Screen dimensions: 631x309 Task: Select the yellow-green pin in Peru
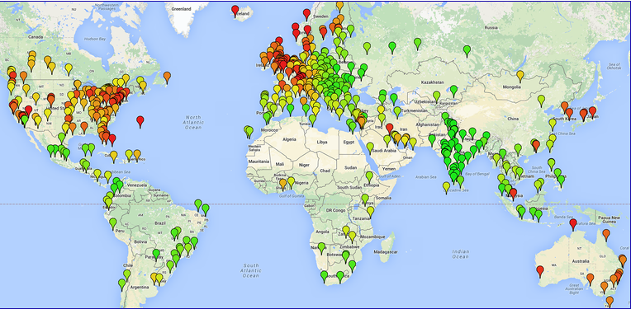click(x=113, y=223)
